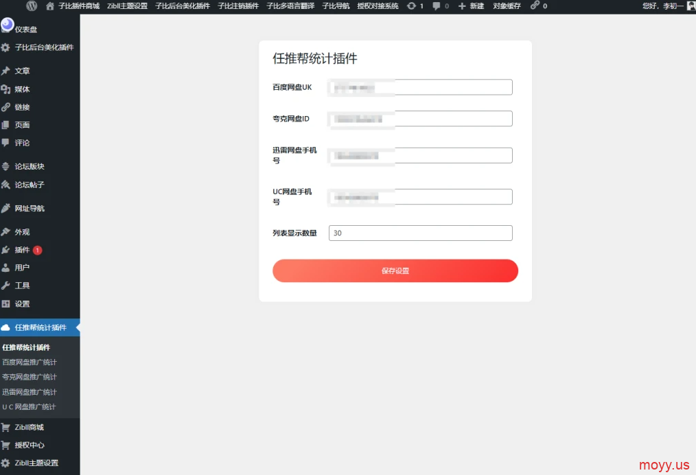
Task: Click the comment icon beside 评论
Action: [x=5, y=143]
